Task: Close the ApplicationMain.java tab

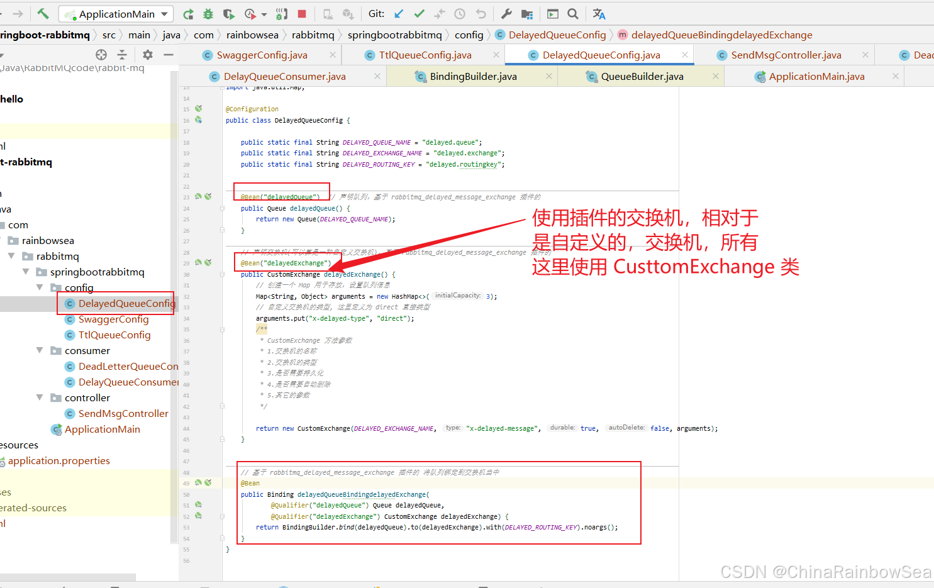Action: coord(896,76)
